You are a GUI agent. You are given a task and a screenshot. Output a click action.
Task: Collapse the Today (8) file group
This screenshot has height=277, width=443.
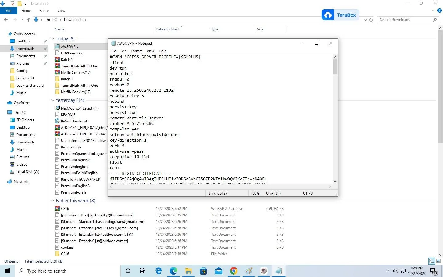point(53,39)
